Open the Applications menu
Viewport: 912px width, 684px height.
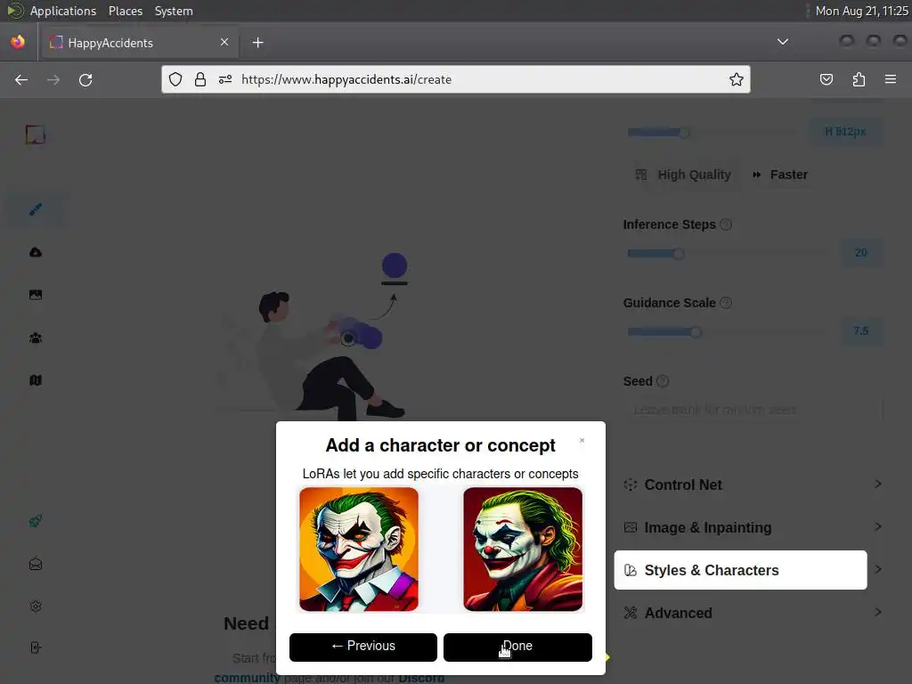[63, 11]
